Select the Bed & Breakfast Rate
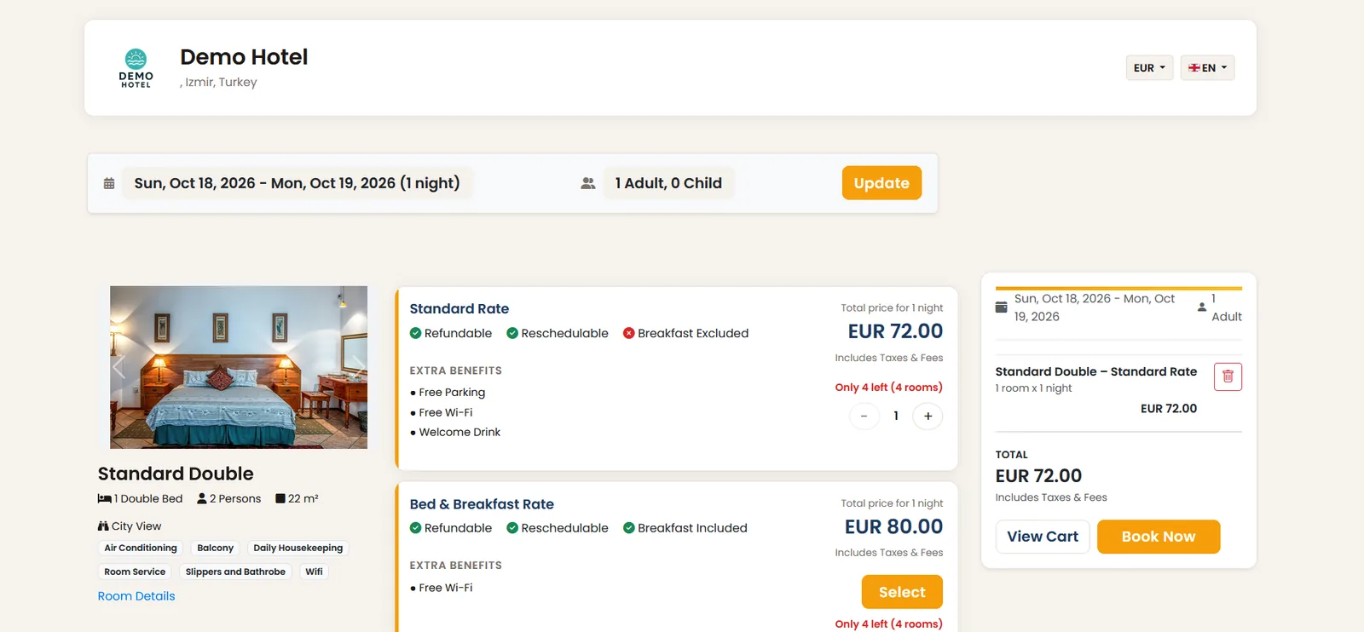Viewport: 1364px width, 632px height. coord(902,592)
